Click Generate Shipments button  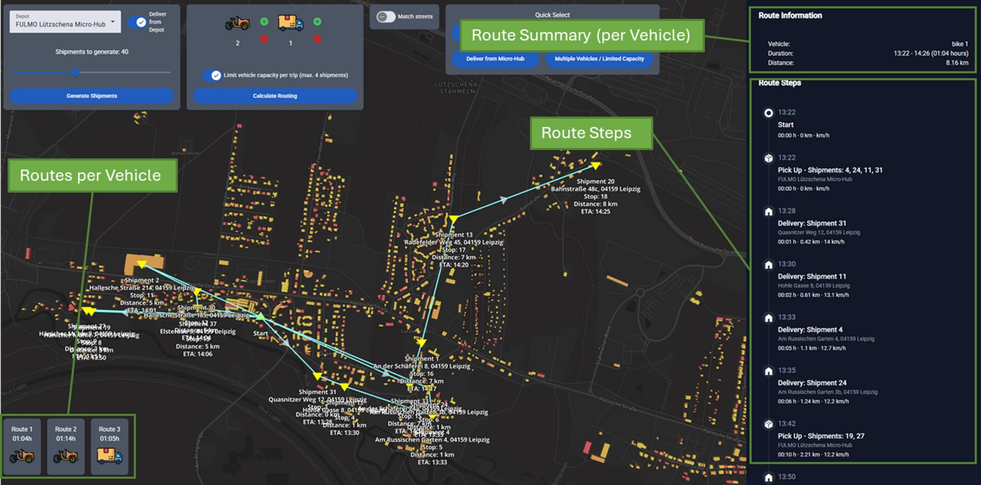click(x=92, y=96)
